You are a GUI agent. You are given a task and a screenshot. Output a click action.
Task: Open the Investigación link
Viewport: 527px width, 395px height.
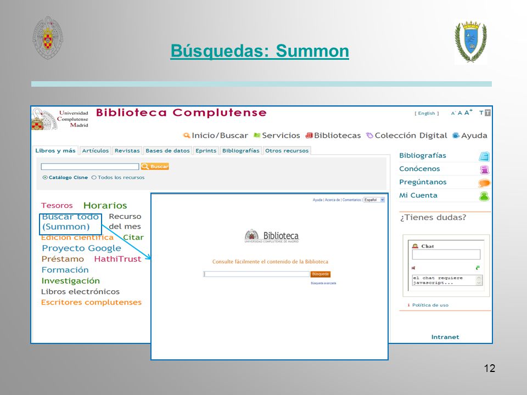pyautogui.click(x=71, y=281)
